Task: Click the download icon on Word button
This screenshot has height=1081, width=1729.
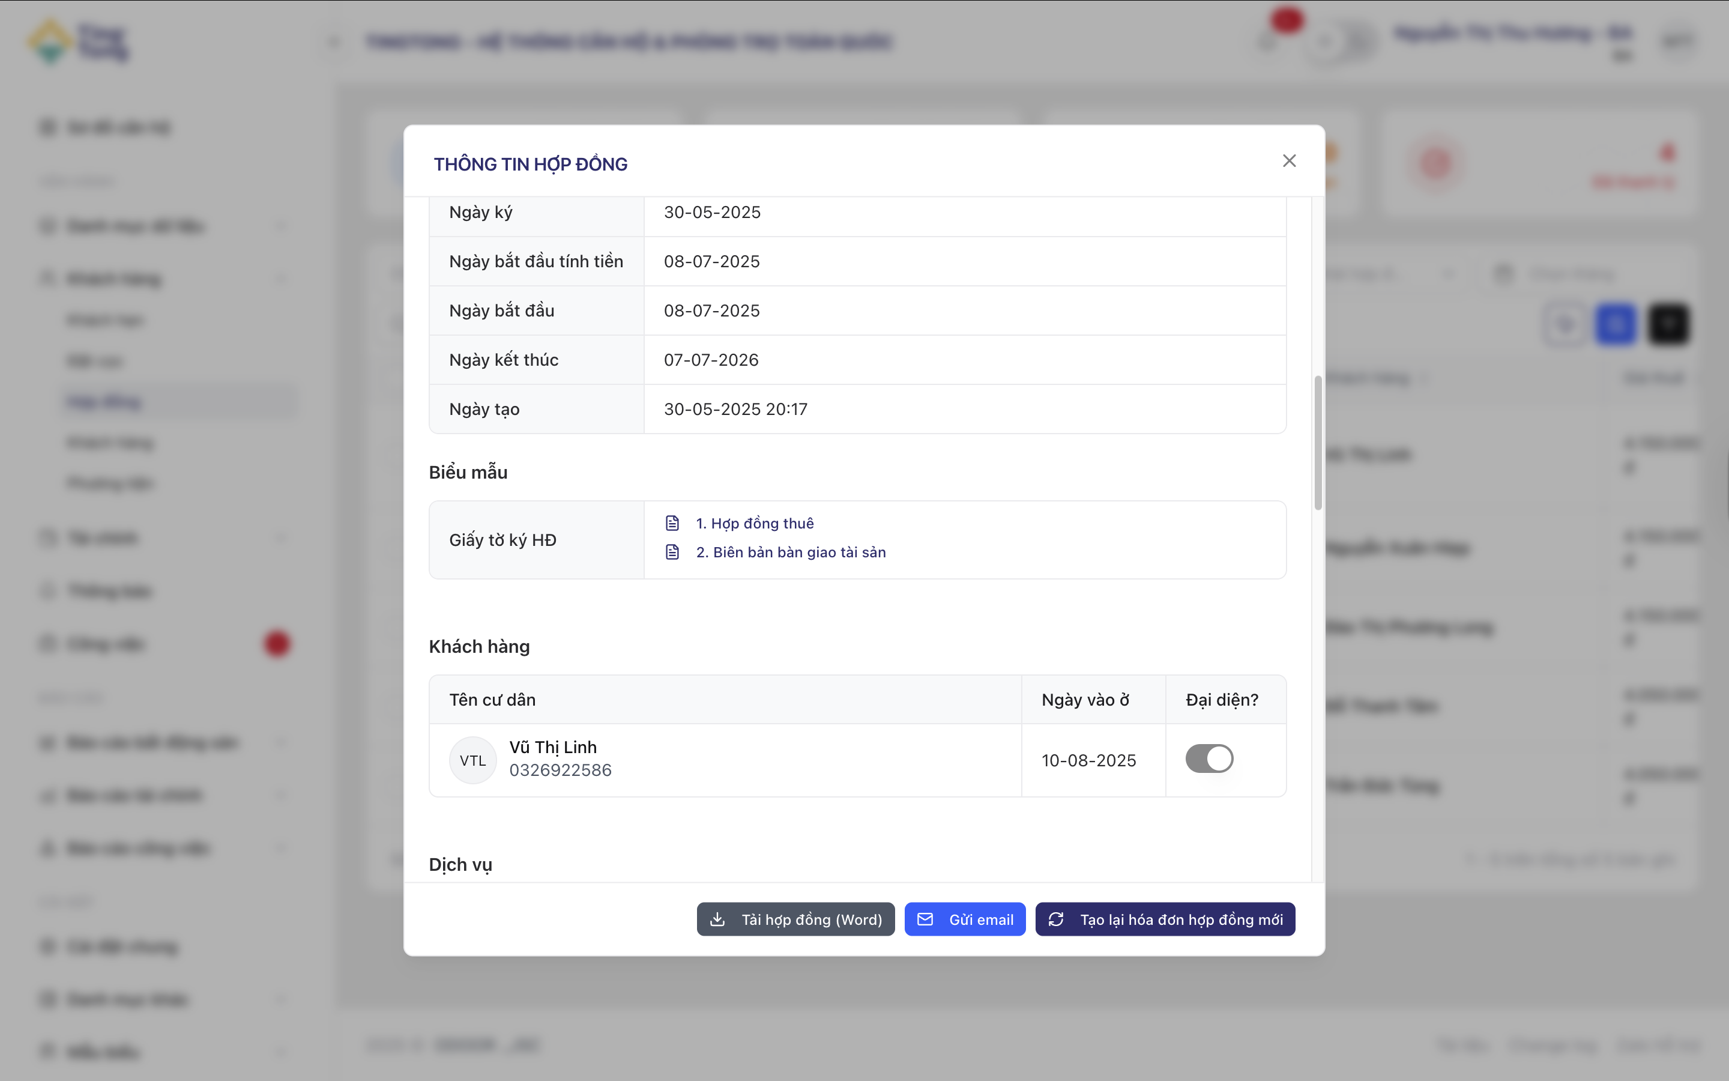Action: [x=717, y=919]
